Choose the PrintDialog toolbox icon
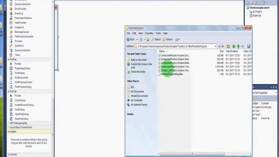Image resolution: width=279 pixels, height=157 pixels. tap(11, 73)
